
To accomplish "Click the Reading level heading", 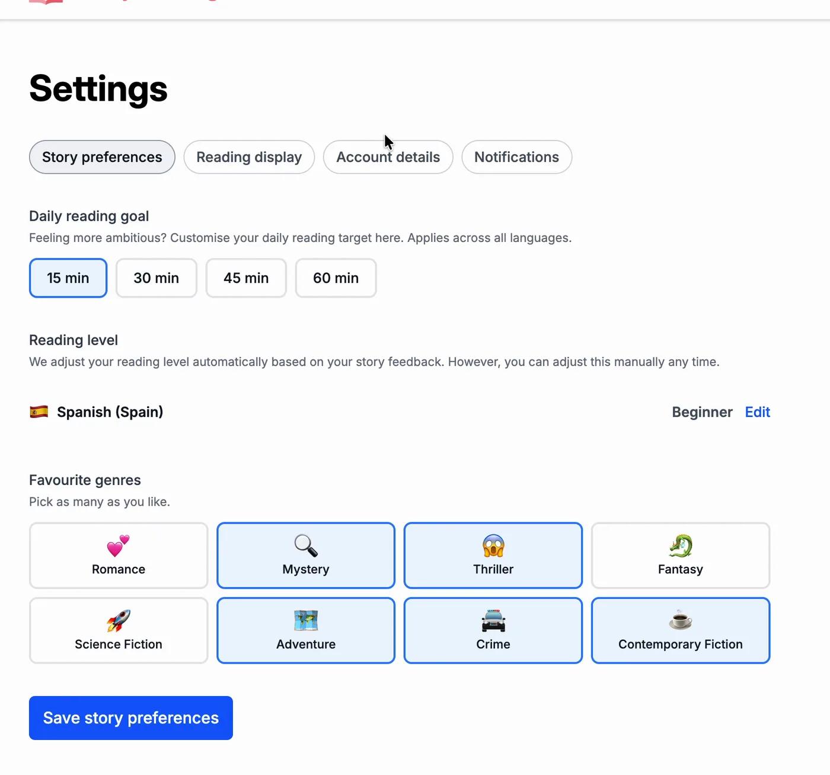I will point(74,340).
